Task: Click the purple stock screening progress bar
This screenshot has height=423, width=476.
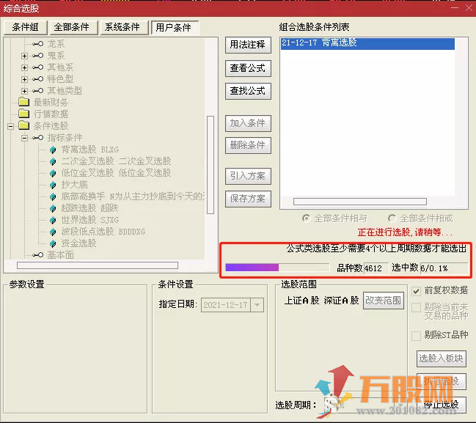Action: tap(277, 268)
